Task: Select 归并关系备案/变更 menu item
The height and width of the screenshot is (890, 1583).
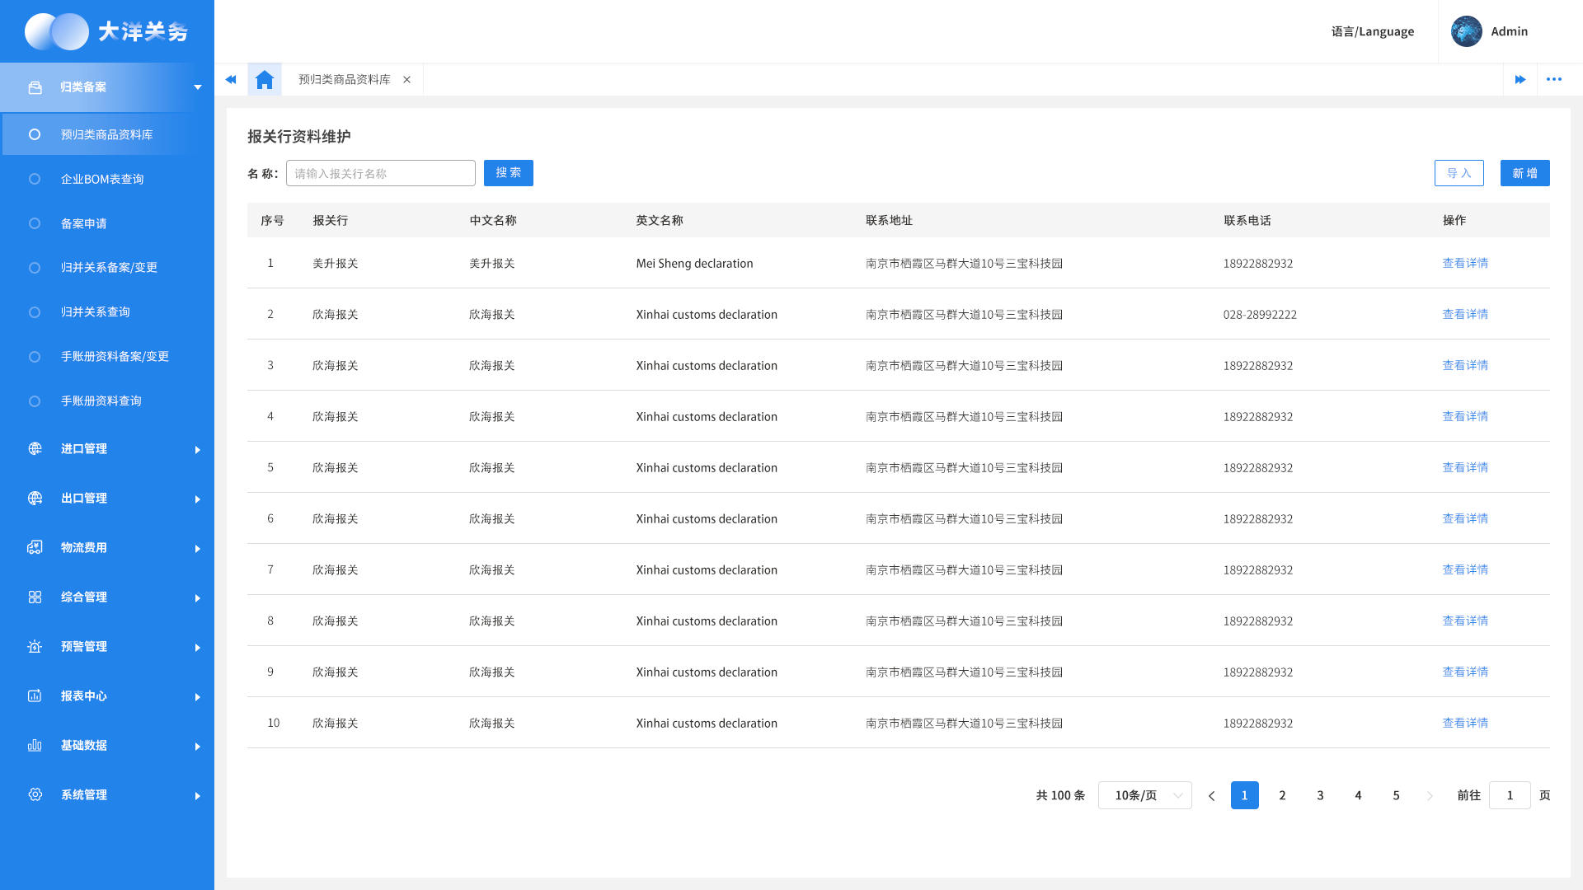Action: (x=107, y=268)
